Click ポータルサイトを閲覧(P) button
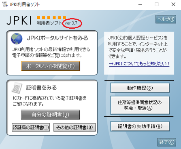 pyautogui.click(x=51, y=66)
